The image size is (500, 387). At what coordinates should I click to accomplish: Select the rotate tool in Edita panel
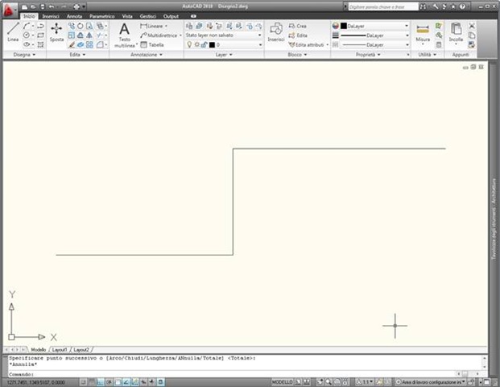[81, 26]
